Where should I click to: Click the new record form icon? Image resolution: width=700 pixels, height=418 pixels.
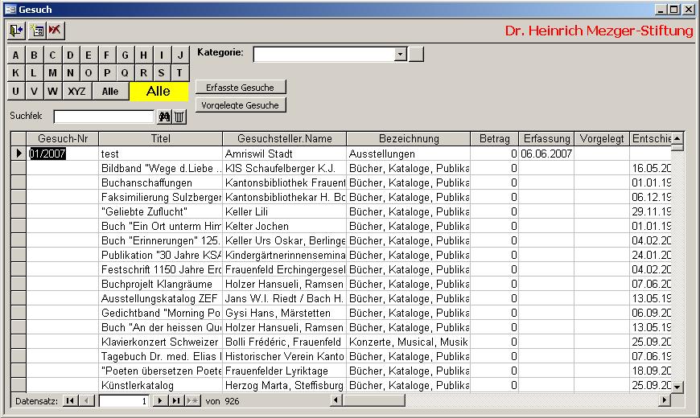point(36,31)
